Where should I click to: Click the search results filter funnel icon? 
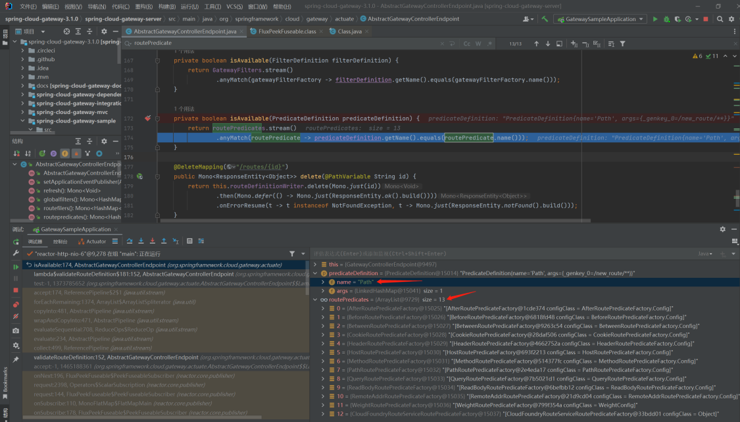point(622,43)
